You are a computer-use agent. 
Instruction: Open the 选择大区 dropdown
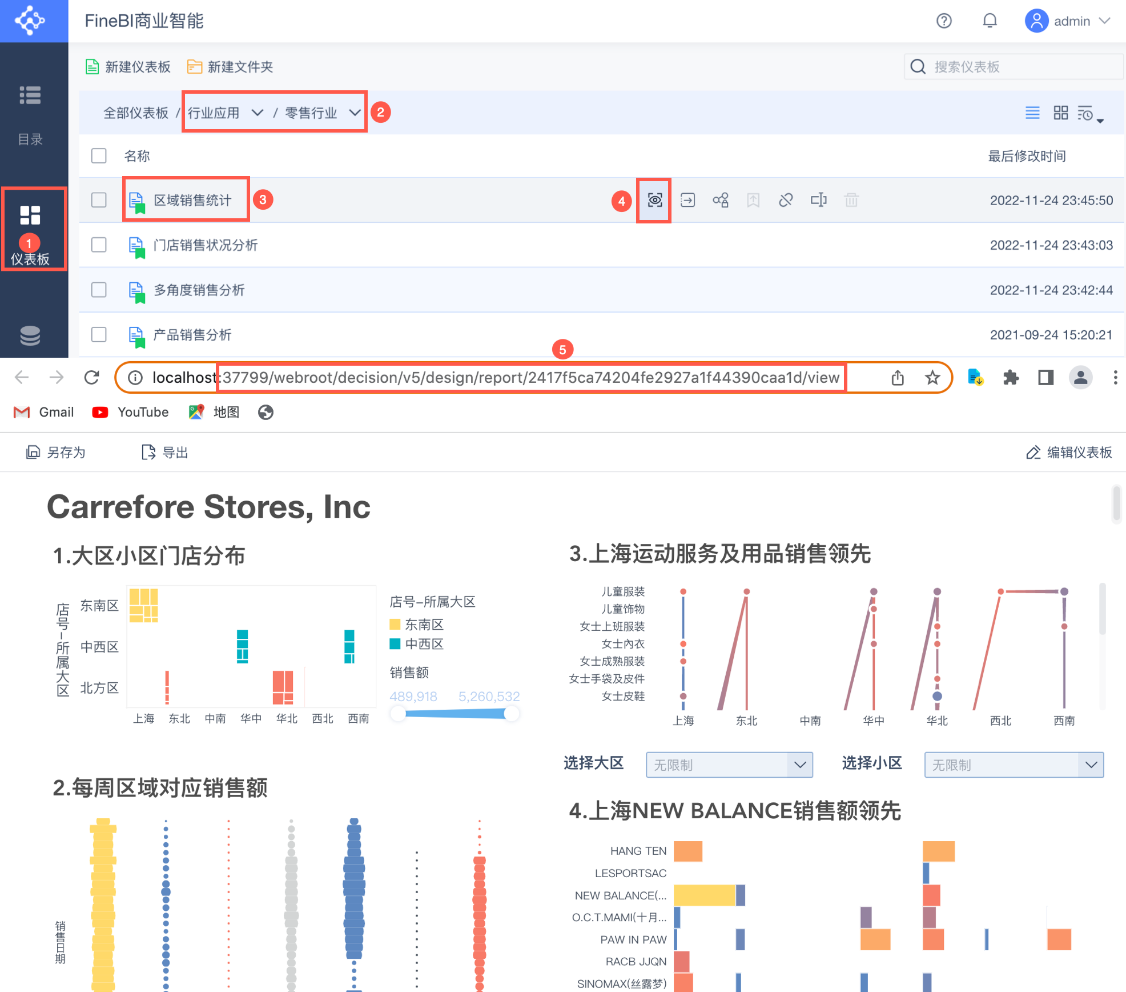tap(729, 765)
